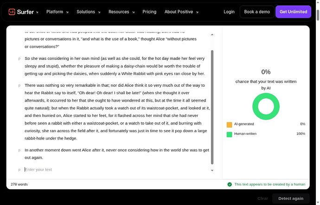Click the paragraph marker beside 'So she was considering'

click(19, 58)
